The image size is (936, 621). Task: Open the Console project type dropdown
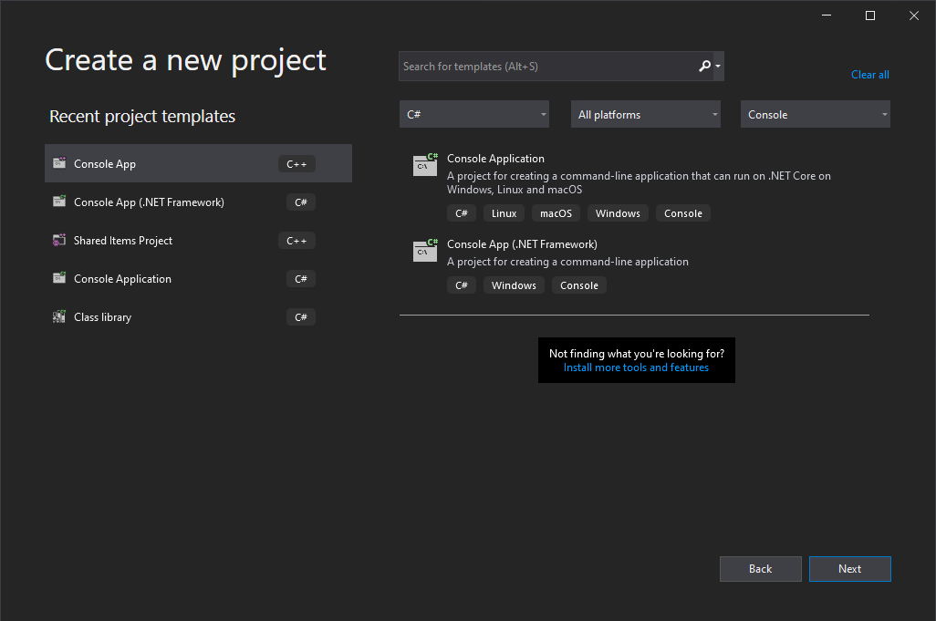pos(815,114)
